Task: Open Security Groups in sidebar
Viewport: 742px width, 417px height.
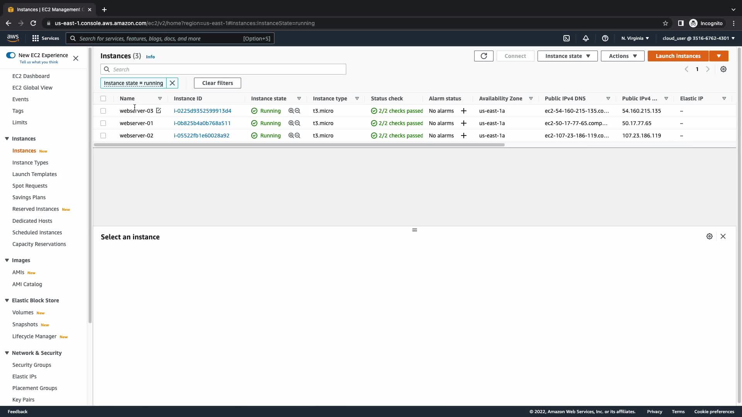Action: pyautogui.click(x=32, y=365)
